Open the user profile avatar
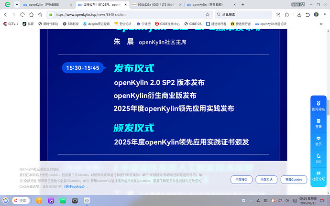 pyautogui.click(x=316, y=14)
